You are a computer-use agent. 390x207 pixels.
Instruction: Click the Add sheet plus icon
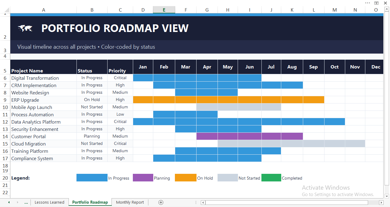161,202
